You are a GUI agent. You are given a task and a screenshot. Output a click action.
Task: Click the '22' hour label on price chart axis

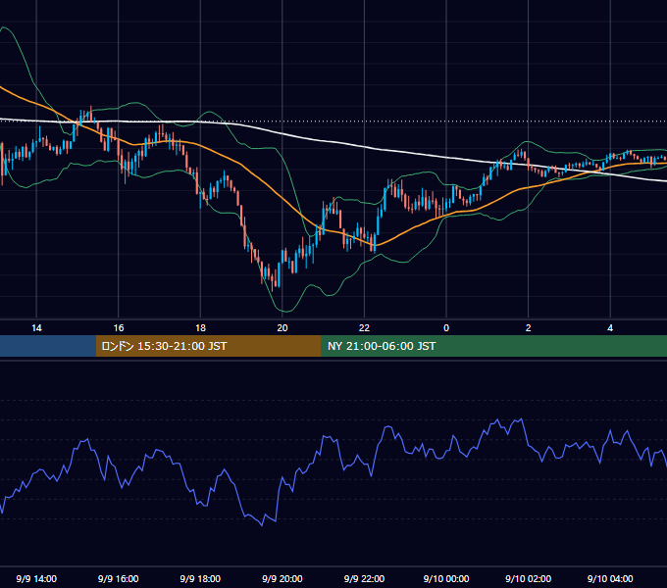click(x=364, y=328)
